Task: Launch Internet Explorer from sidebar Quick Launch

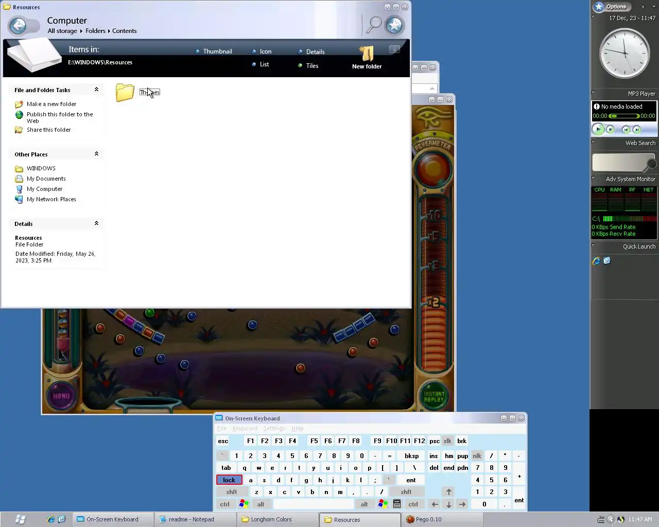Action: [596, 261]
